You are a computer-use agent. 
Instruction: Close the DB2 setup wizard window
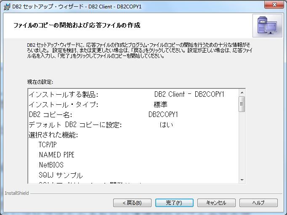274,5
